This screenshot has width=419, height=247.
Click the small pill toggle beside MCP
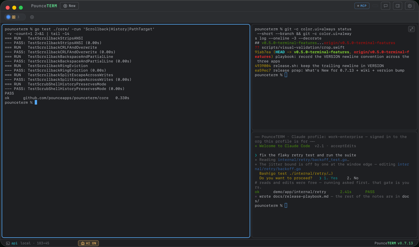pyautogui.click(x=375, y=6)
